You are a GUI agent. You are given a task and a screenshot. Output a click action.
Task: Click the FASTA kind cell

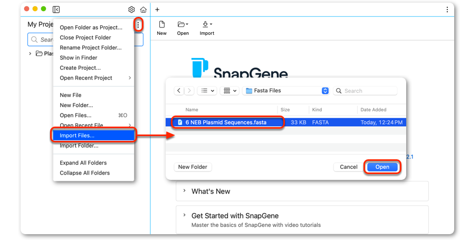coord(320,122)
